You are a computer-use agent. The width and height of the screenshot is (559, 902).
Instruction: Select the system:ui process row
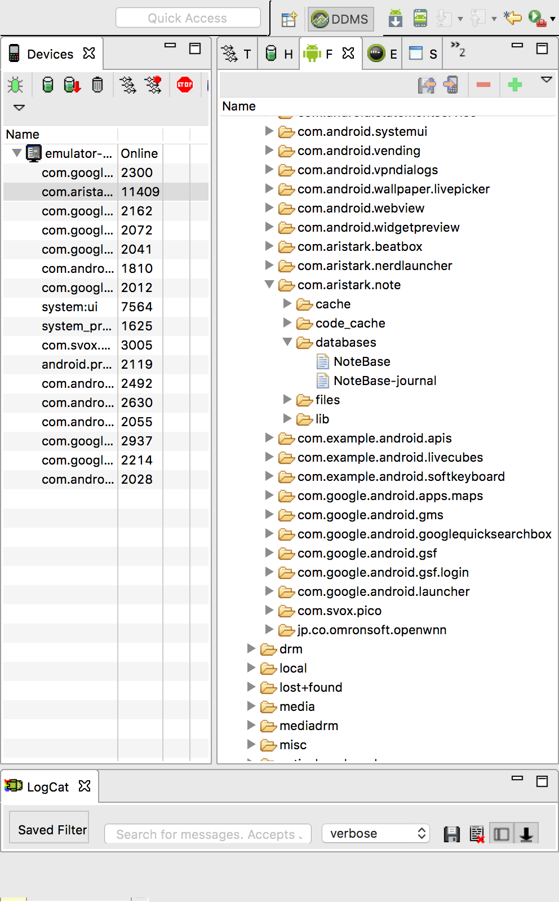pyautogui.click(x=106, y=307)
